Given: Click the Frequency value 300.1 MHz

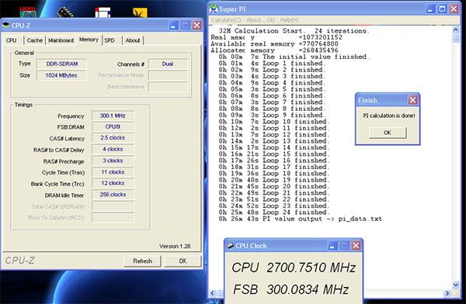Looking at the screenshot, I should click(113, 116).
